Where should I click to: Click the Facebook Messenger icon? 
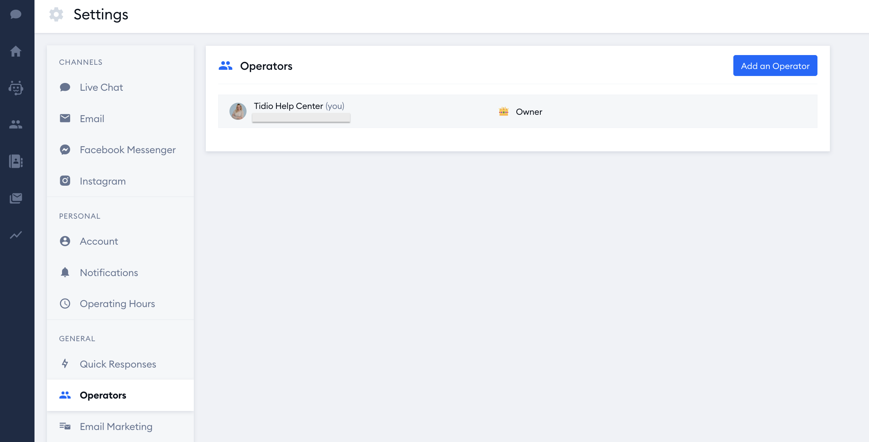(x=65, y=150)
